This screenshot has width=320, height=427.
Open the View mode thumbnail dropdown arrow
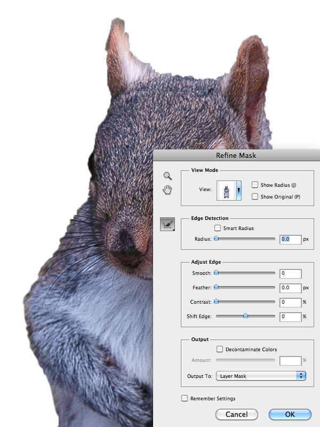[x=238, y=191]
